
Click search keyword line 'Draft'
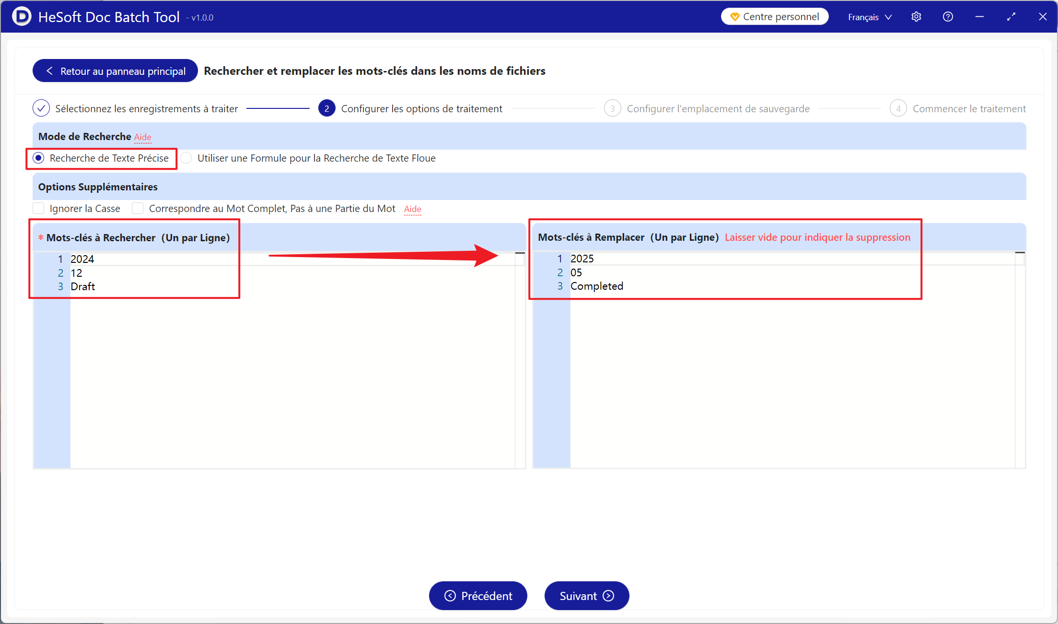(x=83, y=286)
